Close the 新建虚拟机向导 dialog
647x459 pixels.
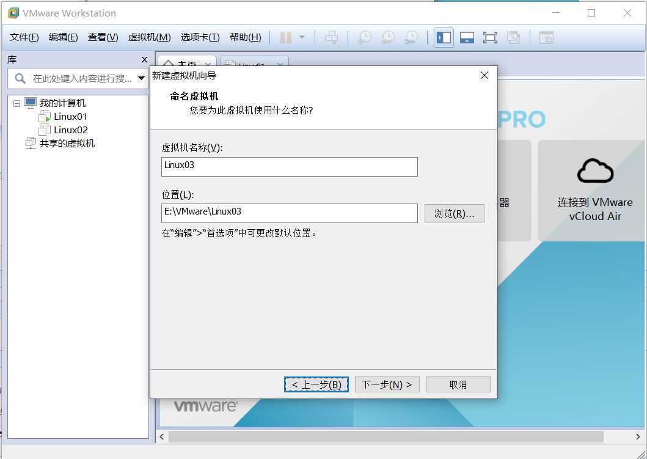(x=484, y=75)
